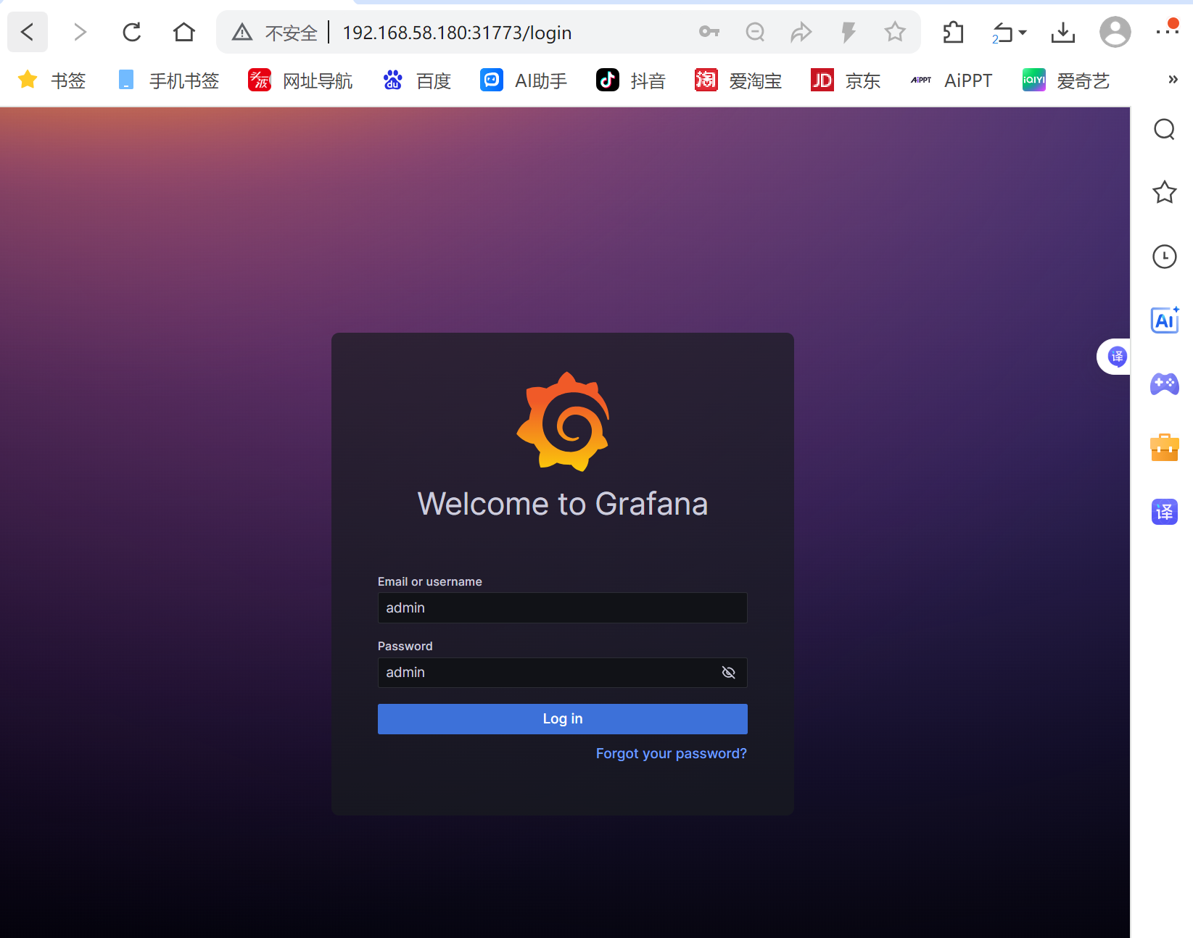Open the AiPPT bookmark

(x=951, y=80)
